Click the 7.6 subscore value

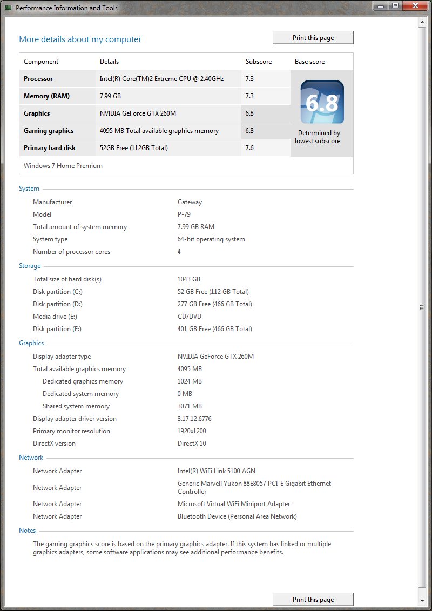(249, 147)
